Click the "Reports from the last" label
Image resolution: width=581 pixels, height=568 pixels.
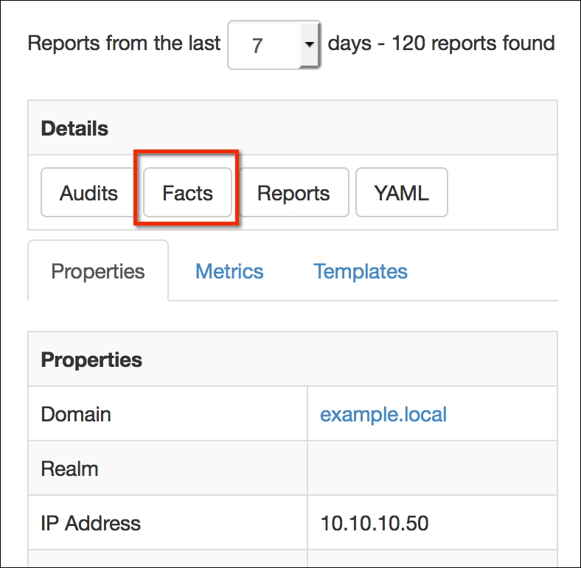click(124, 43)
